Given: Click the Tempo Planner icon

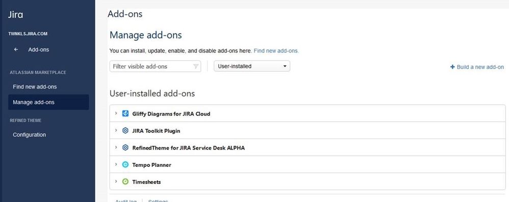Looking at the screenshot, I should click(125, 165).
